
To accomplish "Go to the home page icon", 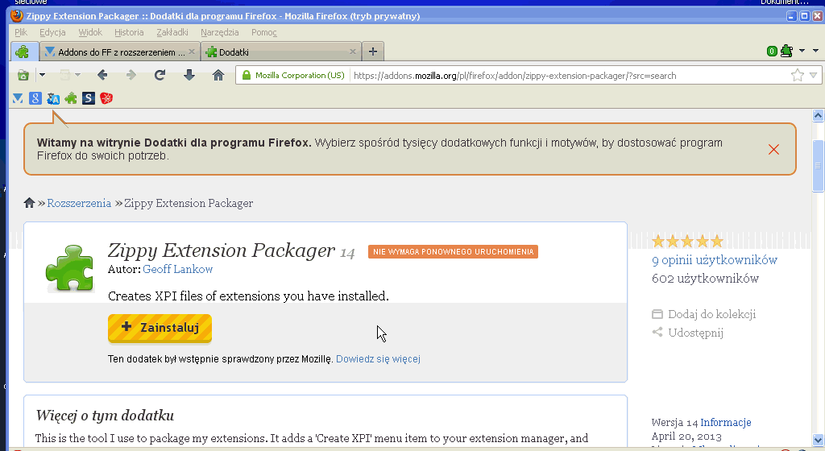I will (218, 75).
